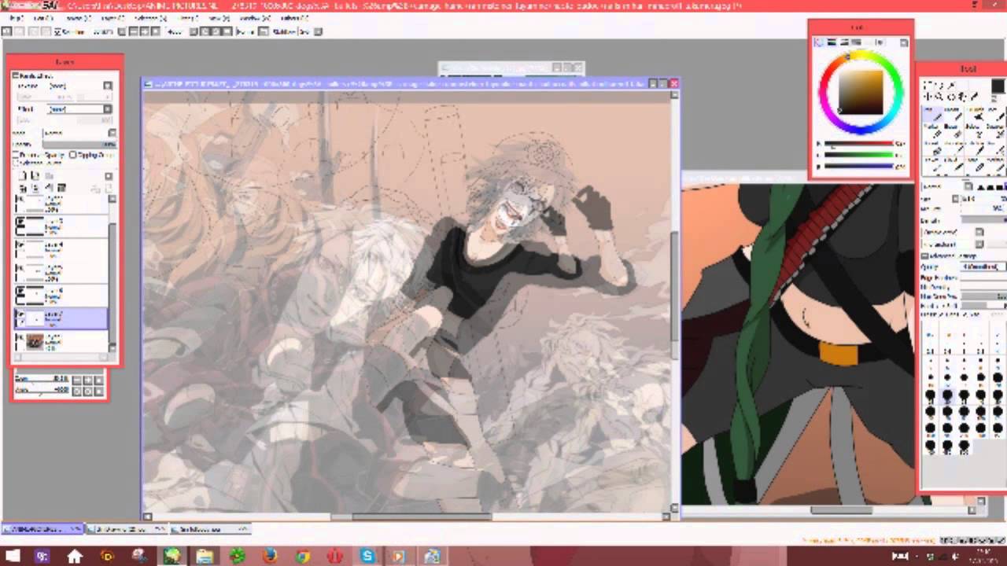
Task: Toggle the scratchpad panel icon
Action: [x=880, y=42]
